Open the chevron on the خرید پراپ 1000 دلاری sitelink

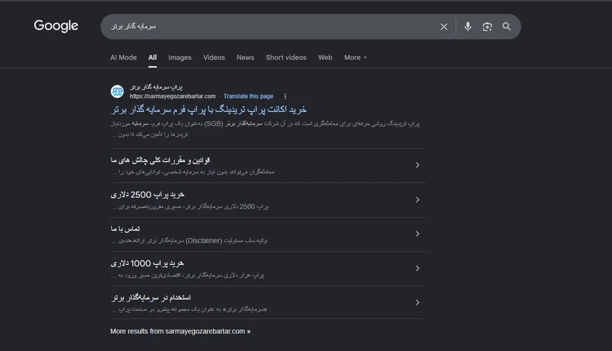pos(417,269)
